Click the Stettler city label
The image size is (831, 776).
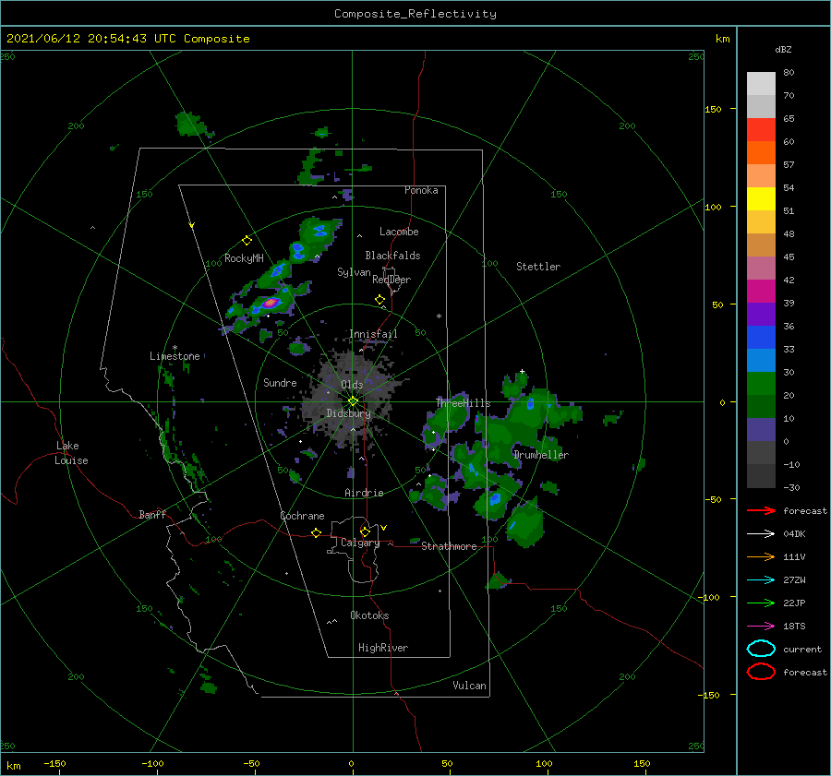point(538,267)
